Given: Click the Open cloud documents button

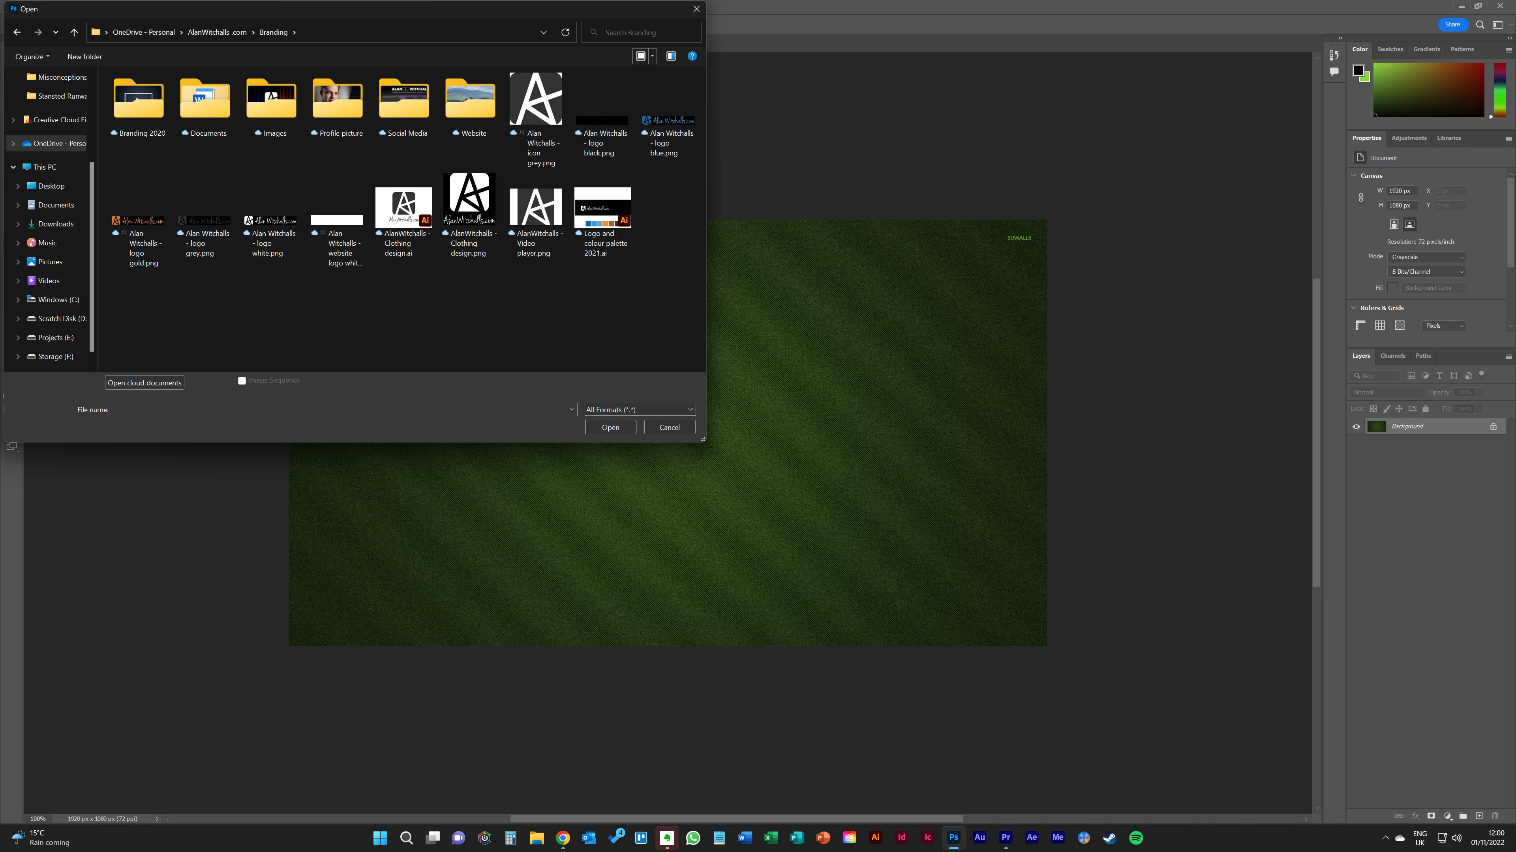Looking at the screenshot, I should 144,383.
